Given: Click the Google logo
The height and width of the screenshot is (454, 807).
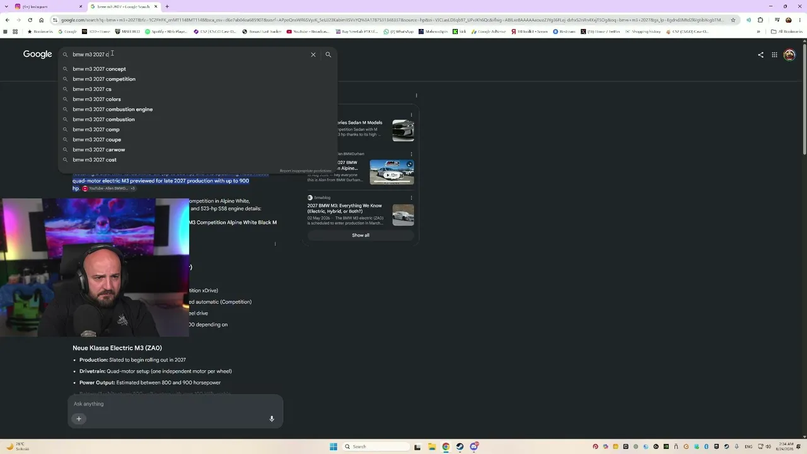Looking at the screenshot, I should pos(37,54).
